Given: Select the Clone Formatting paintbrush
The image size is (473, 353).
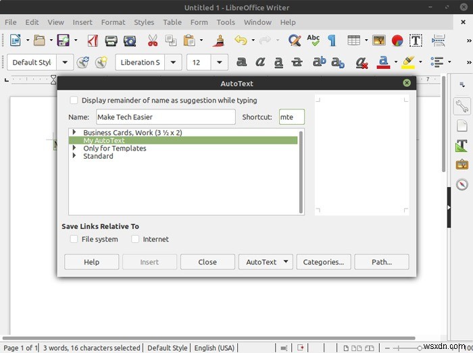Looking at the screenshot, I should pos(219,40).
